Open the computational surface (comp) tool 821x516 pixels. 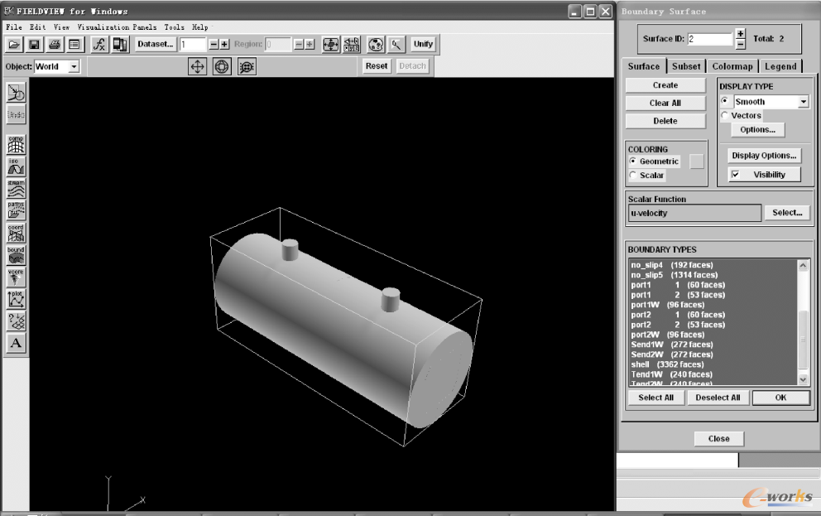click(16, 144)
